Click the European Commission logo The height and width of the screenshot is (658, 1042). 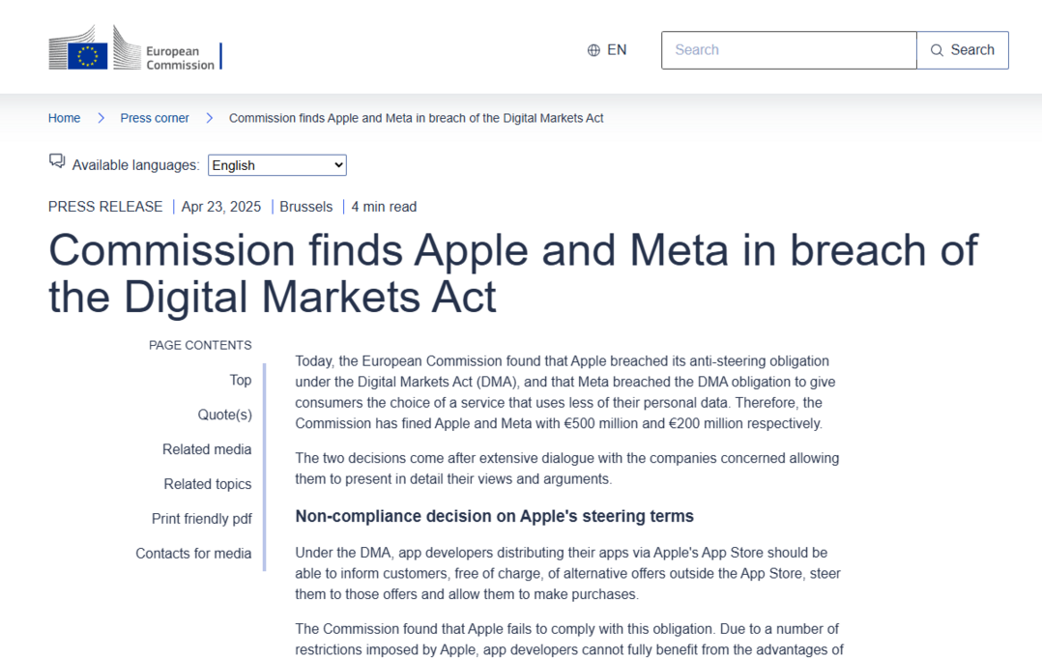coord(135,47)
